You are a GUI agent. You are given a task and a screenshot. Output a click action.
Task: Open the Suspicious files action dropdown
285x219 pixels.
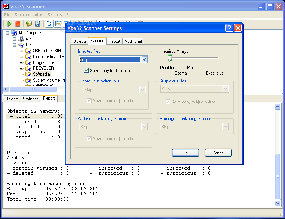(225, 89)
